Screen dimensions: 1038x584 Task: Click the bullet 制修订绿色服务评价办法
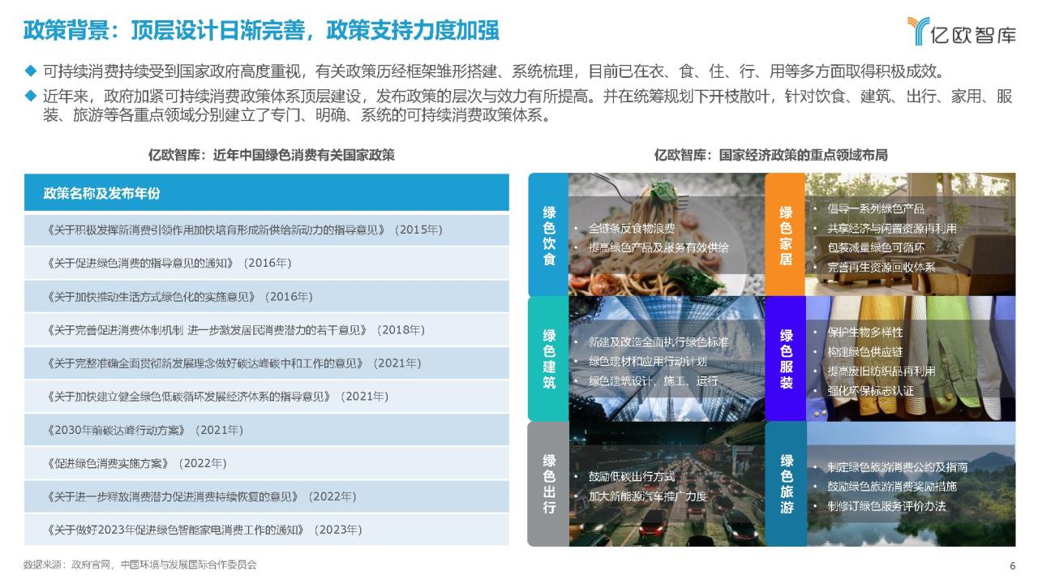coord(886,506)
